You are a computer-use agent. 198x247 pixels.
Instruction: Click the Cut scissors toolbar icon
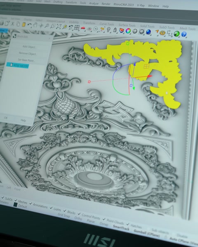coord(12,24)
